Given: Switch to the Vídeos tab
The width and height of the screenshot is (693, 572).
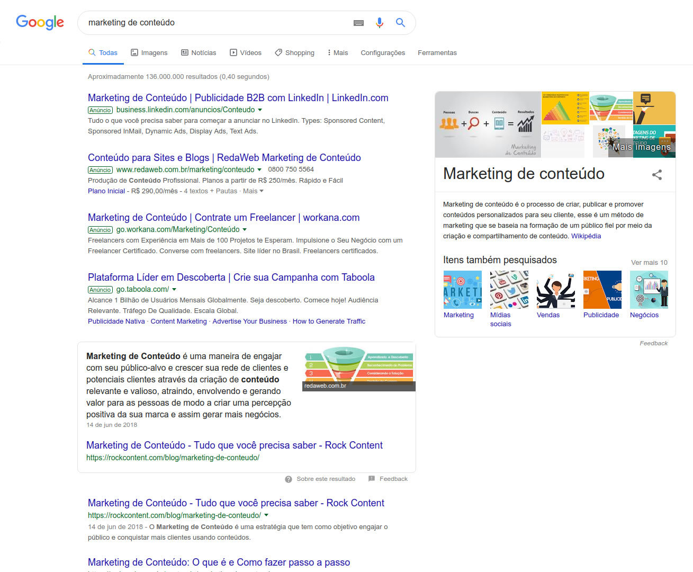Looking at the screenshot, I should pos(246,53).
